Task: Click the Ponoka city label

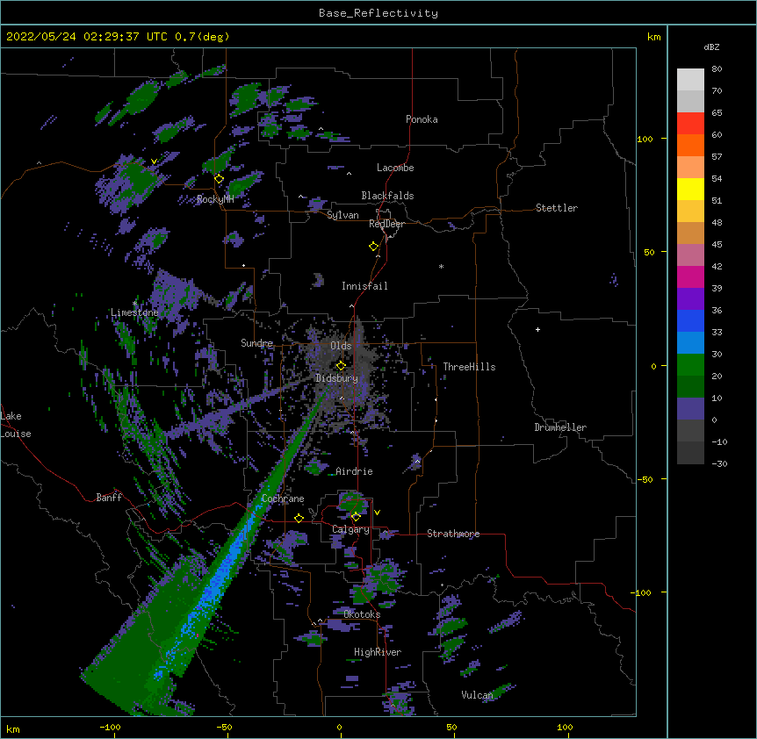Action: point(422,119)
